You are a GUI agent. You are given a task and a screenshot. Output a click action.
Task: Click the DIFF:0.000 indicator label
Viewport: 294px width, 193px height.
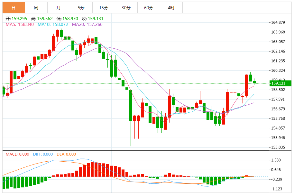tap(43, 154)
